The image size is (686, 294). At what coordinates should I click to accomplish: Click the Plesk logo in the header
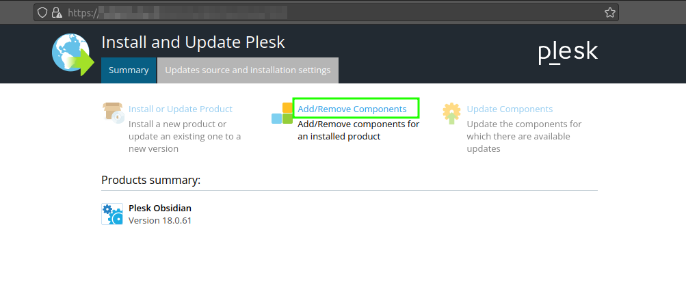click(568, 54)
